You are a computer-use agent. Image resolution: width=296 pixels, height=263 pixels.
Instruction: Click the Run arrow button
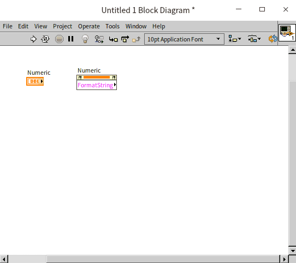pyautogui.click(x=33, y=39)
